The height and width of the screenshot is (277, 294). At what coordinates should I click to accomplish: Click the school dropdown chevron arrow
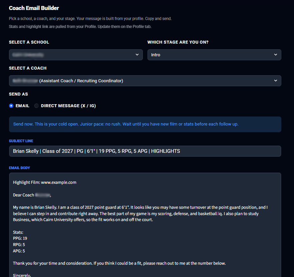click(137, 55)
